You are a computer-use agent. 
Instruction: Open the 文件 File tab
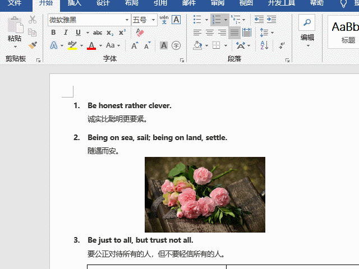(15, 3)
